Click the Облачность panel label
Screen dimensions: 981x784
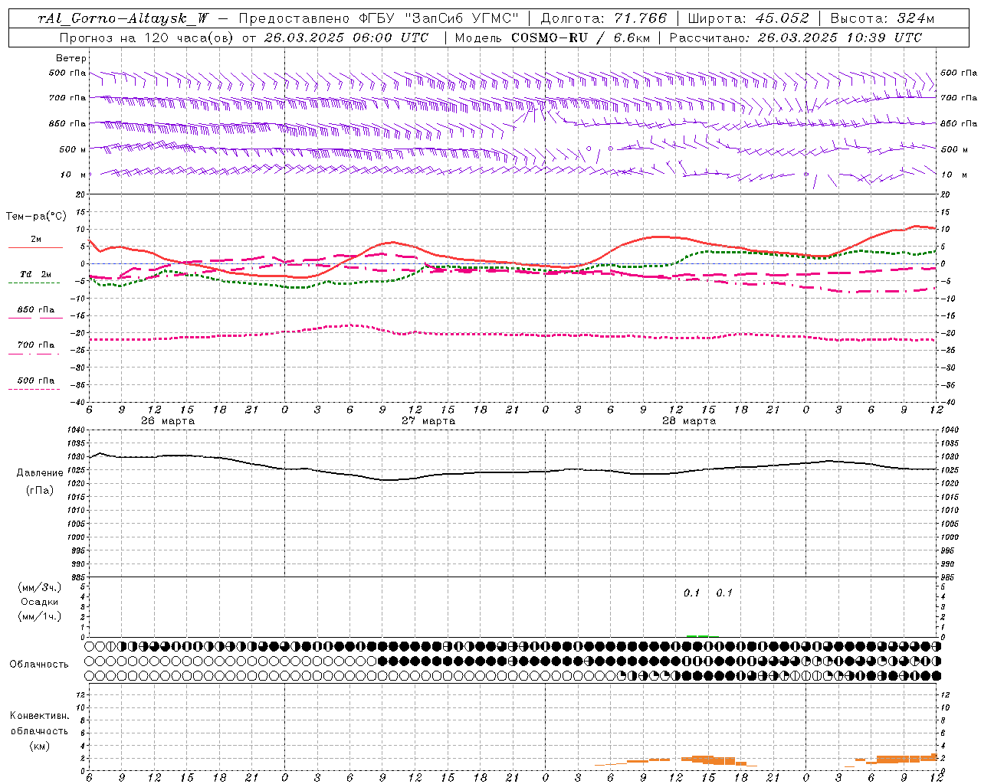pyautogui.click(x=39, y=665)
